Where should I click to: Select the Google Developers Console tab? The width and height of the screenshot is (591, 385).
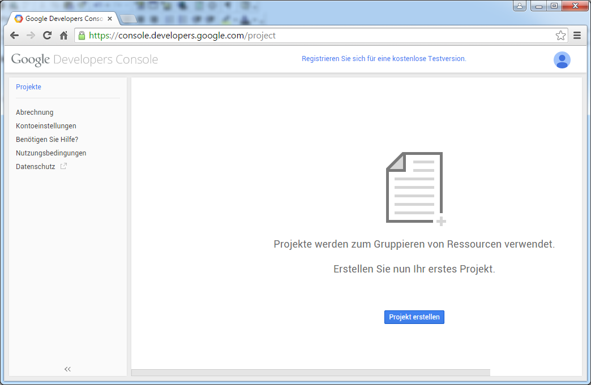pyautogui.click(x=62, y=19)
